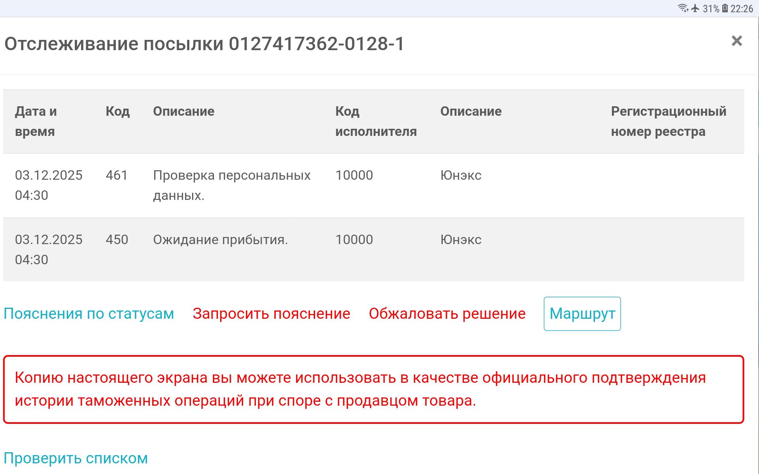
Task: Tap the airplane mode icon
Action: [x=695, y=8]
